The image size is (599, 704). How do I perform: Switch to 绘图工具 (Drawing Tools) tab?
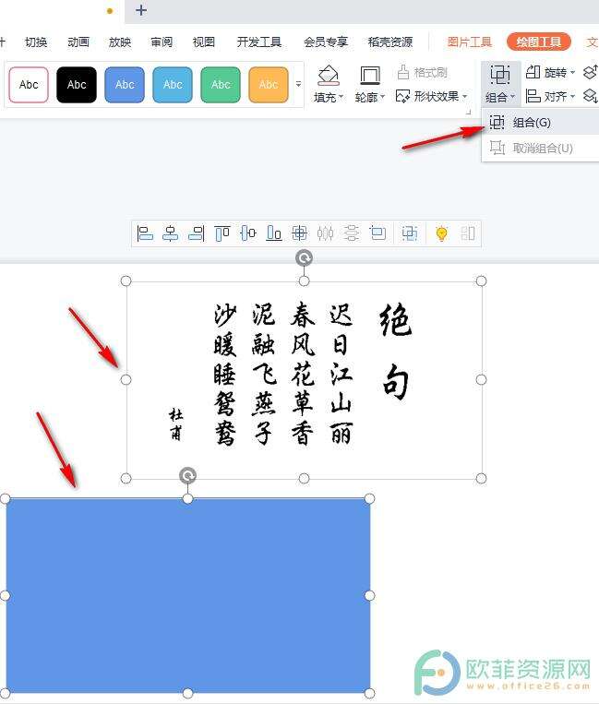point(538,42)
